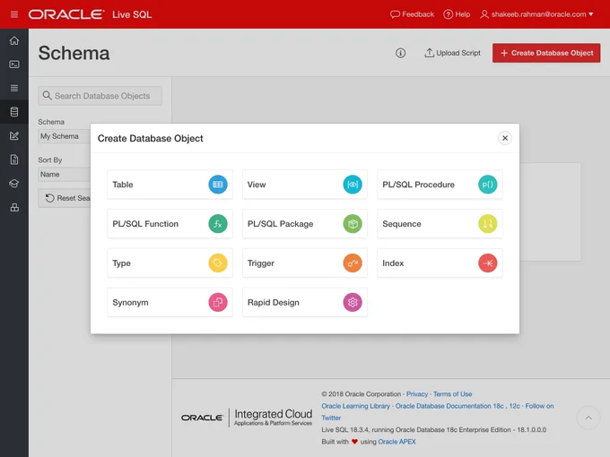The width and height of the screenshot is (610, 457).
Task: Select the Synonym card
Action: (170, 302)
